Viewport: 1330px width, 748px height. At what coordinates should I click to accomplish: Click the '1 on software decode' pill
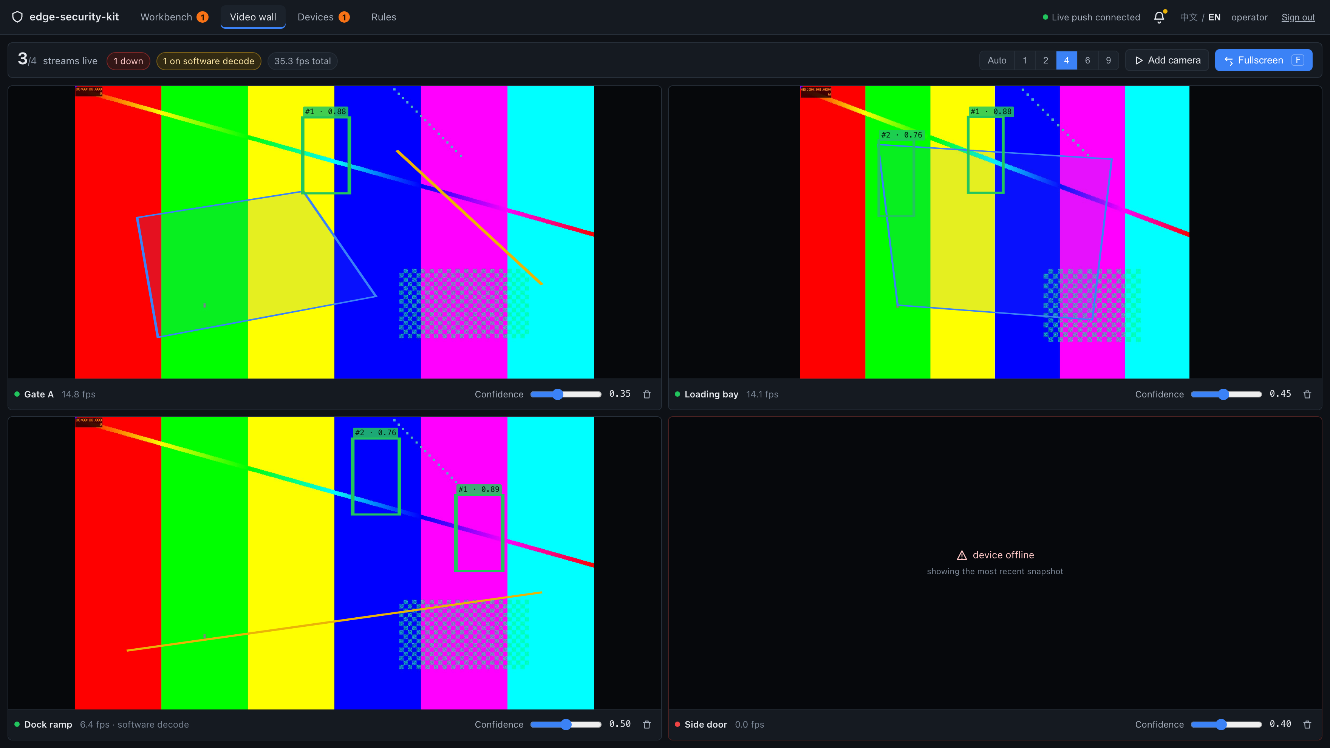point(209,61)
